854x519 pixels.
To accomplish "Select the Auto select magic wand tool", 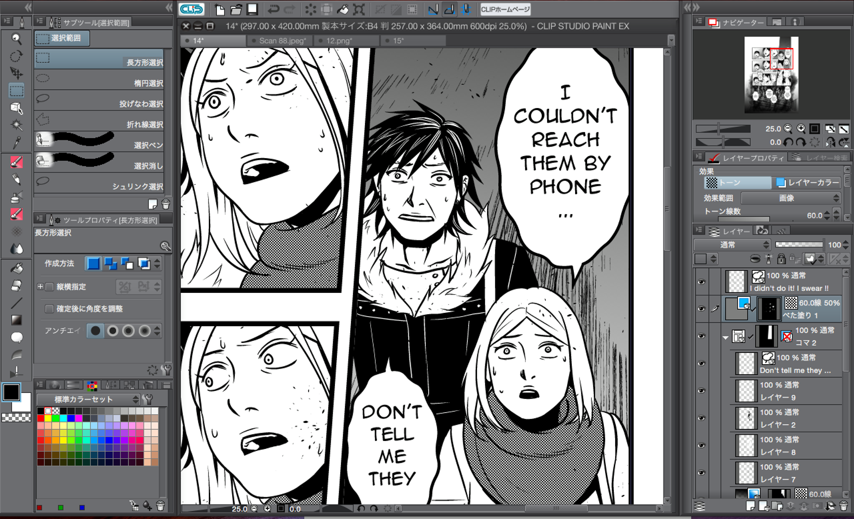I will coord(16,125).
